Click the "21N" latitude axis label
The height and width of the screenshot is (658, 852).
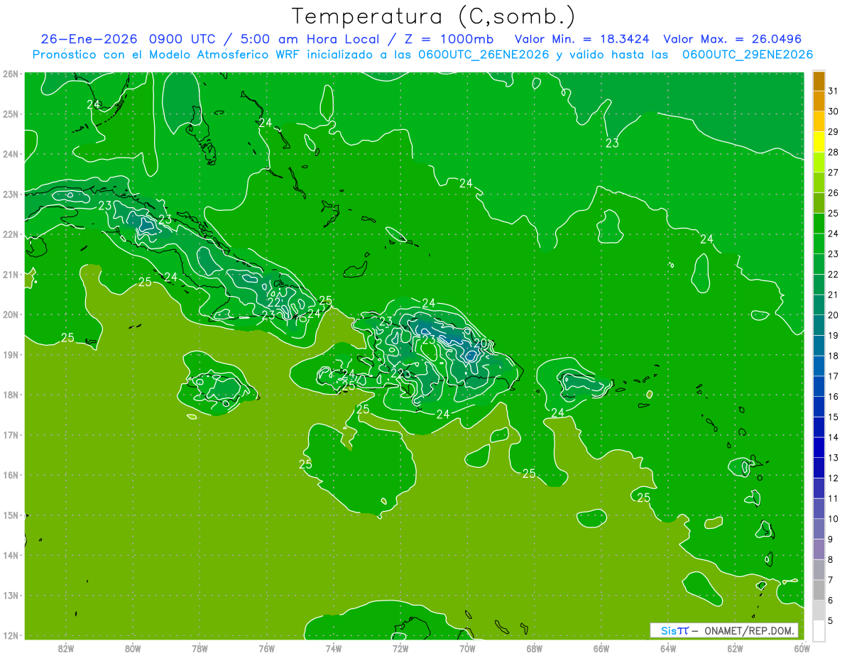(11, 275)
